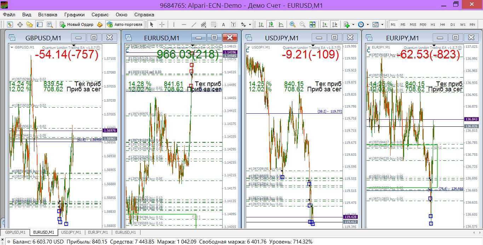This screenshot has width=483, height=245.
Task: Select the text label tool
Action: click(233, 24)
